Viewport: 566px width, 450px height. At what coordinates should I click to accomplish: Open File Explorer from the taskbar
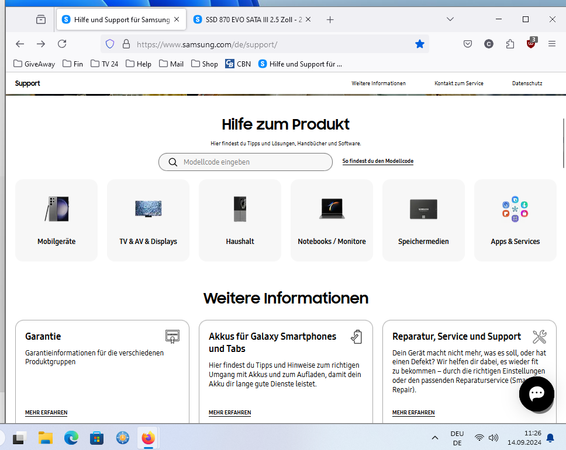coord(46,438)
